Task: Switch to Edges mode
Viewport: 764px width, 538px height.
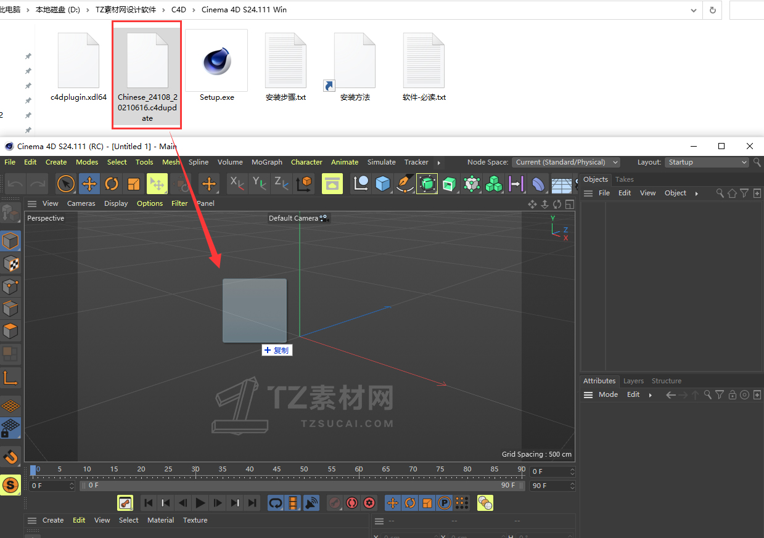Action: pyautogui.click(x=10, y=308)
